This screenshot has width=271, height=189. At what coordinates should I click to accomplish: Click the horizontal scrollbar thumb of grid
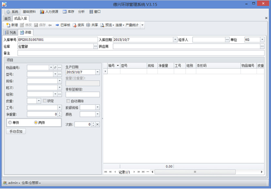[x=195, y=172]
